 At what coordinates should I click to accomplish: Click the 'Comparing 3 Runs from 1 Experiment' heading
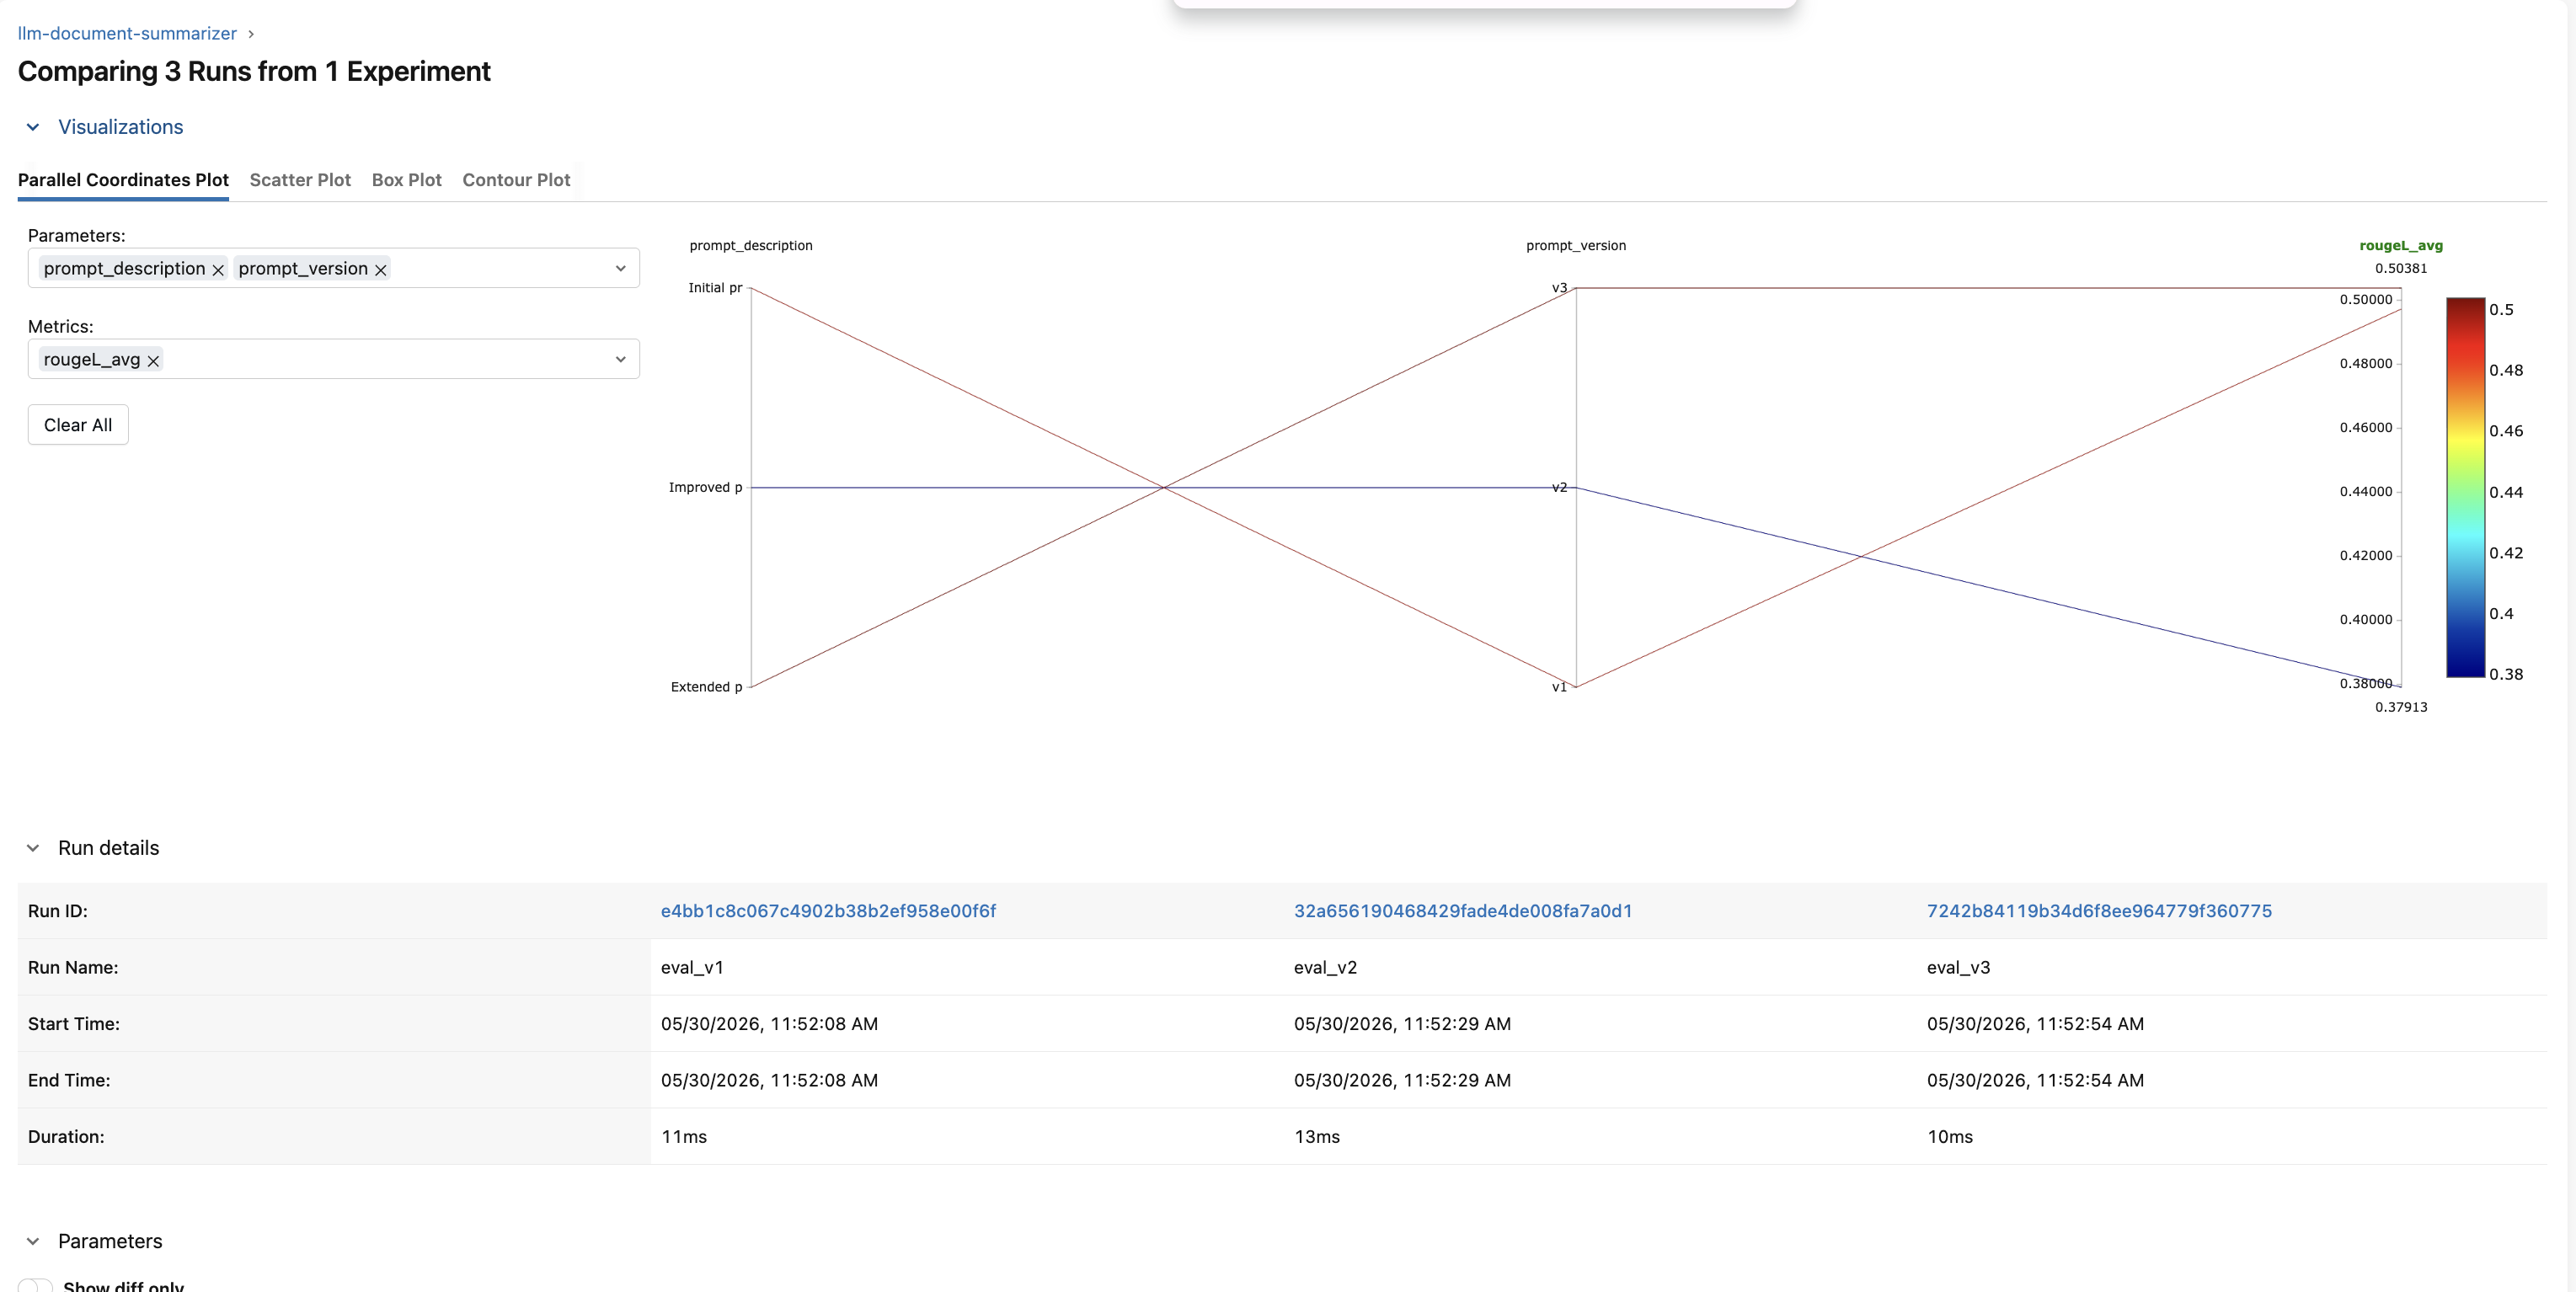point(254,72)
